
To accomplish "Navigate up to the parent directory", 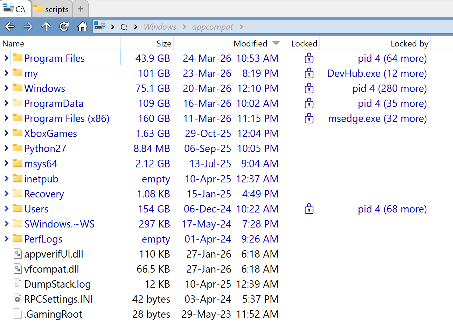I will [x=46, y=27].
